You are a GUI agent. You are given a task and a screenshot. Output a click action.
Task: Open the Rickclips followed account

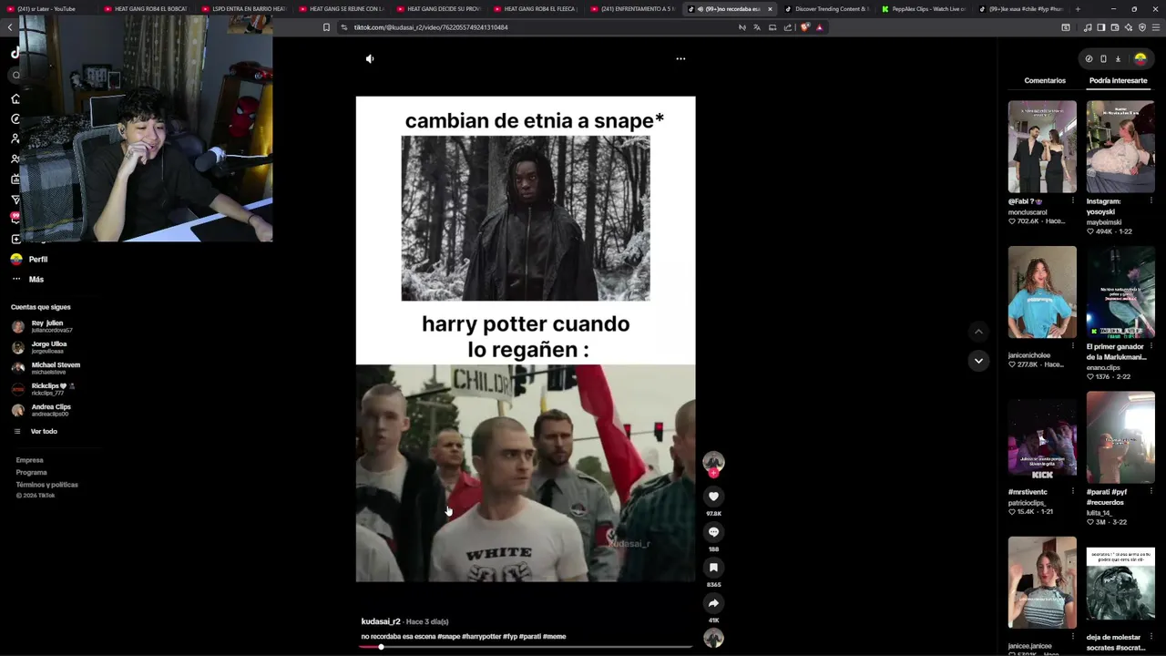click(x=43, y=389)
